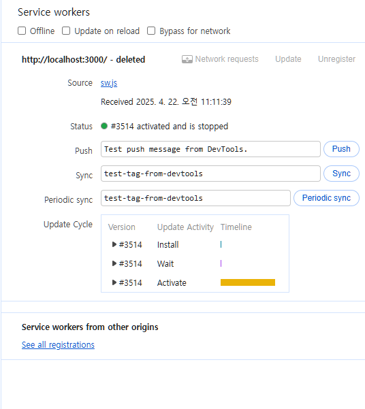The image size is (365, 409).
Task: Click the Network requests icon
Action: pyautogui.click(x=187, y=59)
